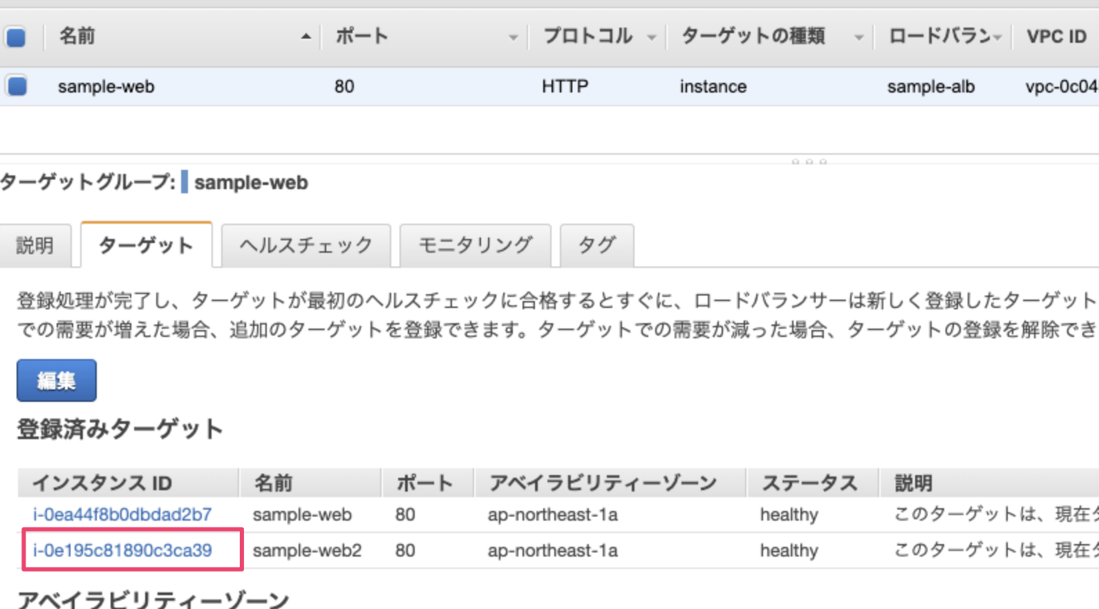Select the ターゲット tab
The height and width of the screenshot is (609, 1099).
click(x=146, y=245)
